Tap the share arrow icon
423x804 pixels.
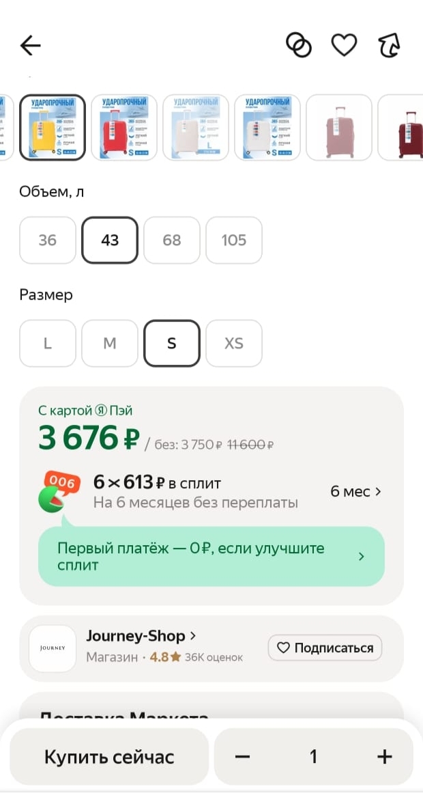(x=389, y=46)
